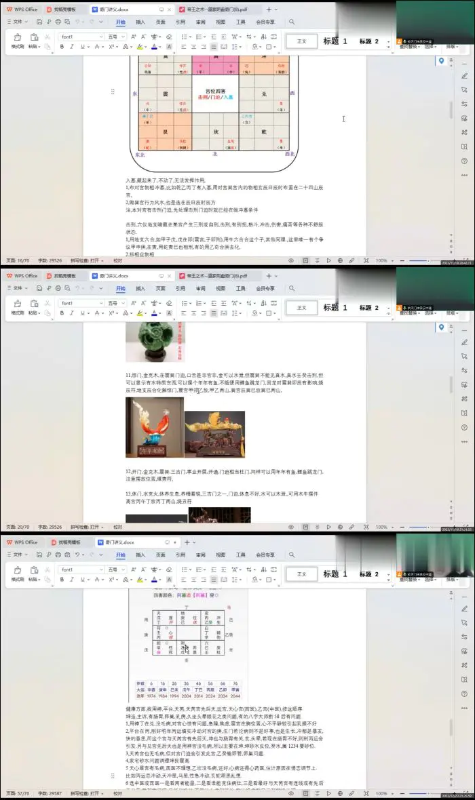Enable page view mode in the 16/70 status bar
Image resolution: width=475 pixels, height=800 pixels.
click(x=305, y=260)
